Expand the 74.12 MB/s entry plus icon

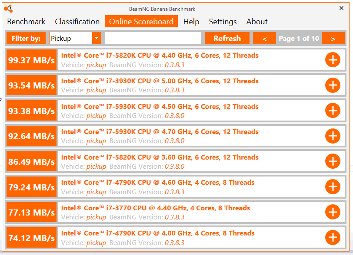pyautogui.click(x=333, y=238)
